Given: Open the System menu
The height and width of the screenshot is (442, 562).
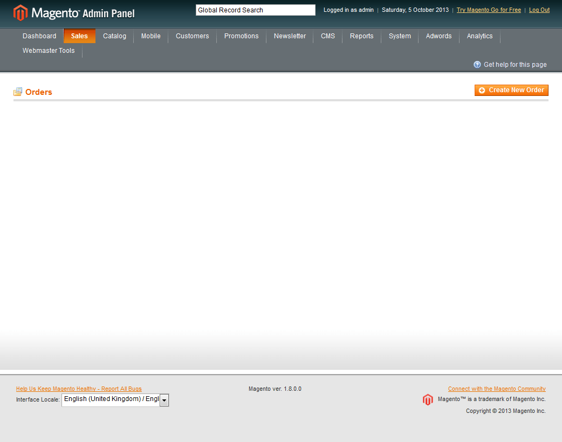Looking at the screenshot, I should click(x=400, y=36).
